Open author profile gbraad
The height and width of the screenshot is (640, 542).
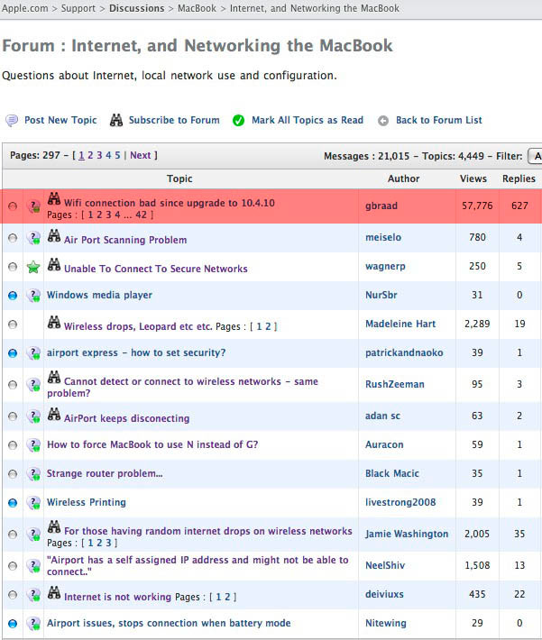coord(381,206)
